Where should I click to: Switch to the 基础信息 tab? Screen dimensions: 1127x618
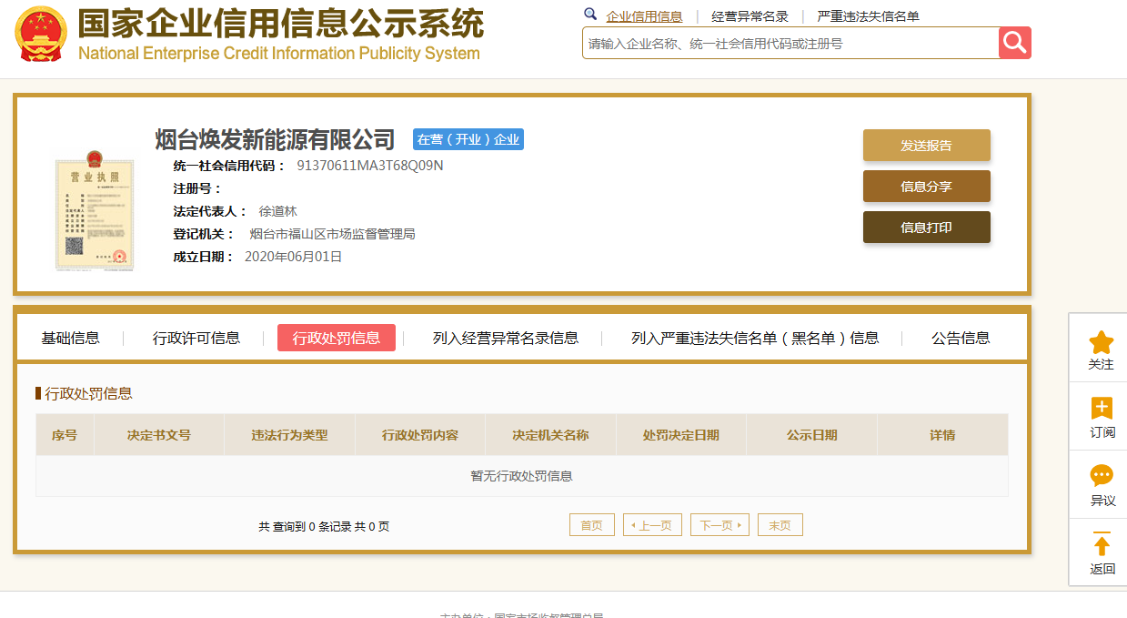pyautogui.click(x=70, y=339)
